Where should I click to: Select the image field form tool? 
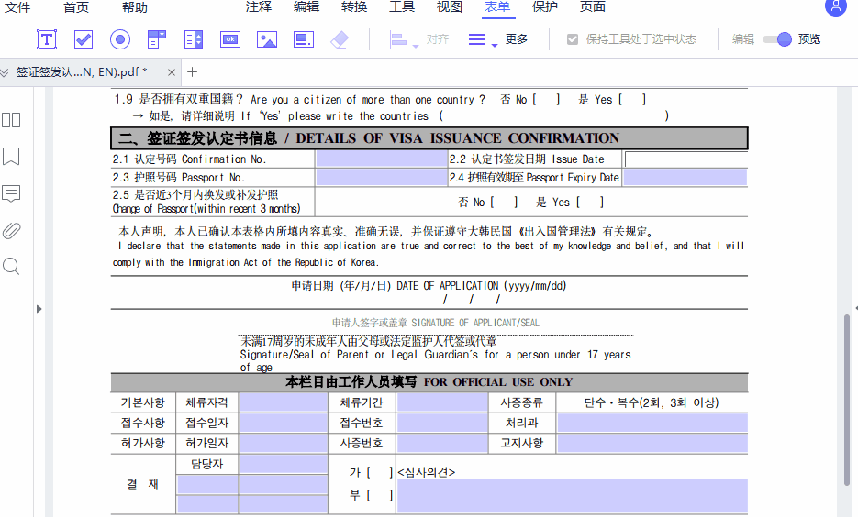pyautogui.click(x=266, y=39)
